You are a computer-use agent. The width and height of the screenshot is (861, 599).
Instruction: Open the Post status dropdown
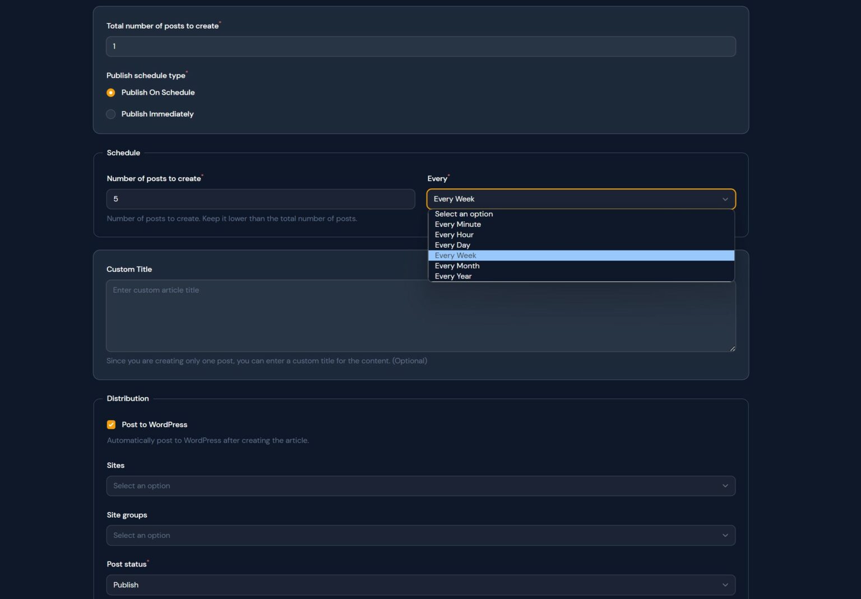click(x=420, y=585)
